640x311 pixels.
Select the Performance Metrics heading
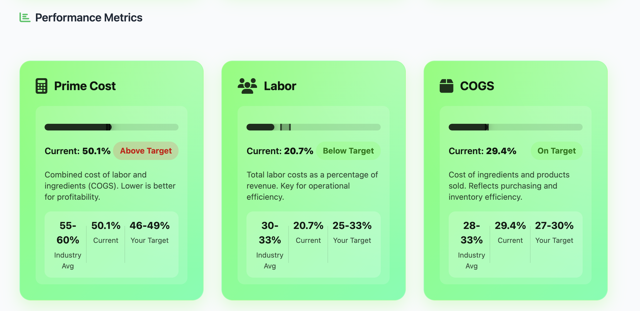coord(89,18)
